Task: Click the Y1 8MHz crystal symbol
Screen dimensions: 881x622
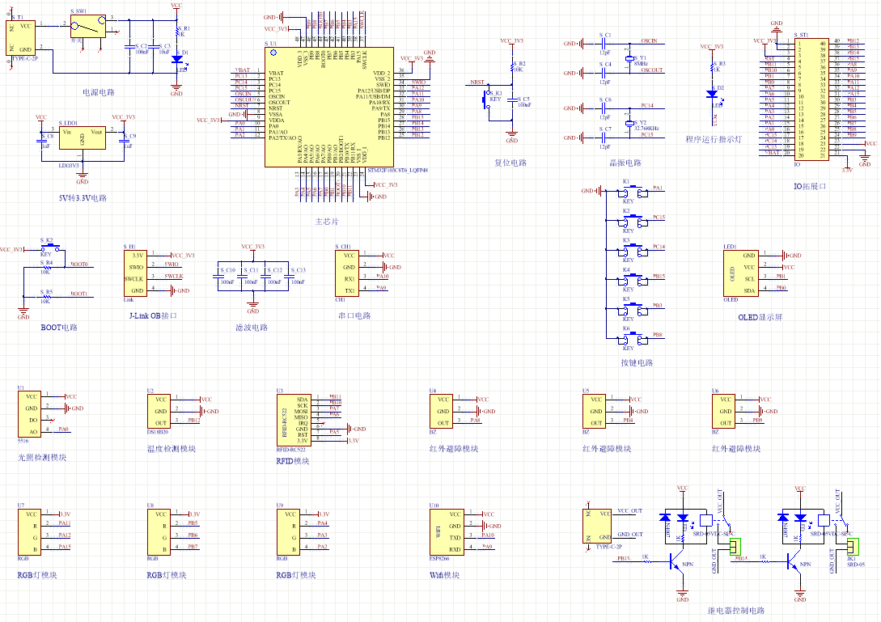Action: (629, 59)
